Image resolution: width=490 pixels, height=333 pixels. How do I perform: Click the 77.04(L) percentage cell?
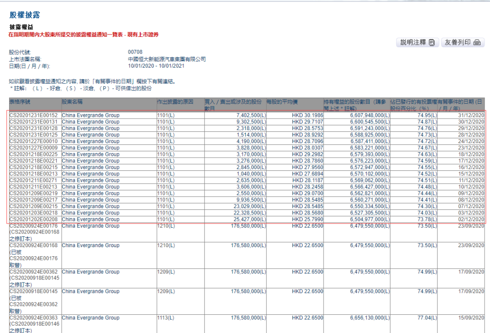[427, 318]
